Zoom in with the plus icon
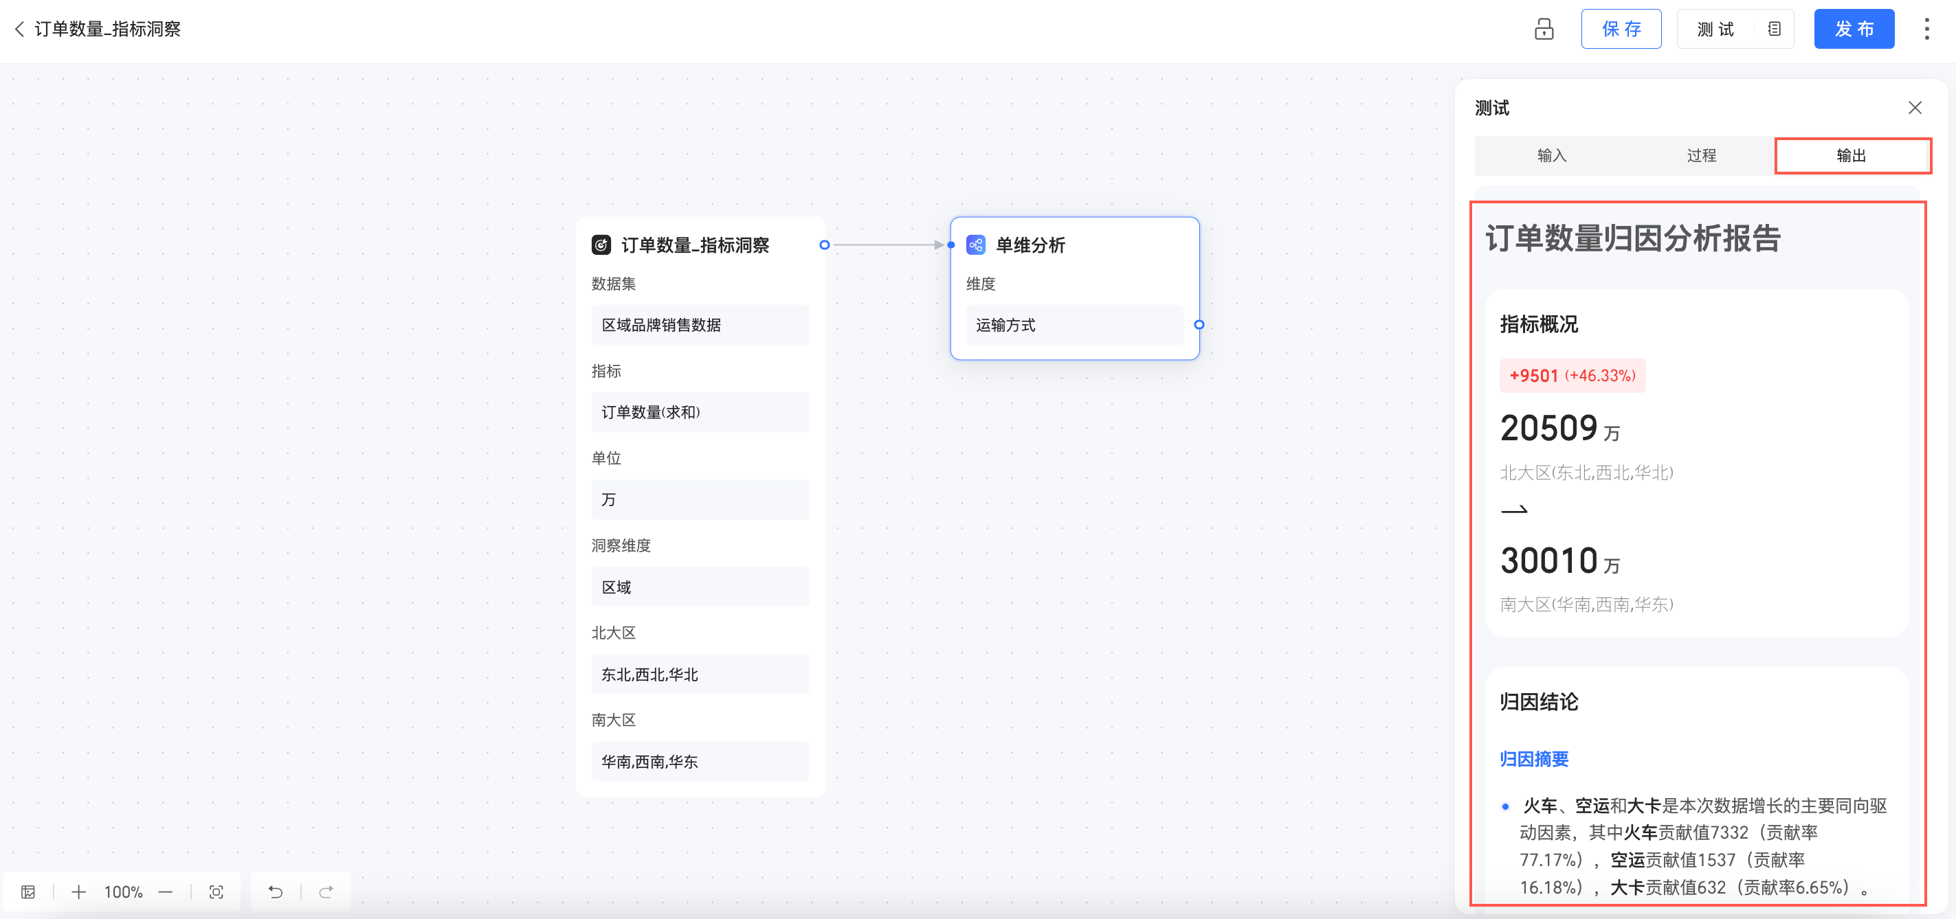The width and height of the screenshot is (1956, 919). 78,892
